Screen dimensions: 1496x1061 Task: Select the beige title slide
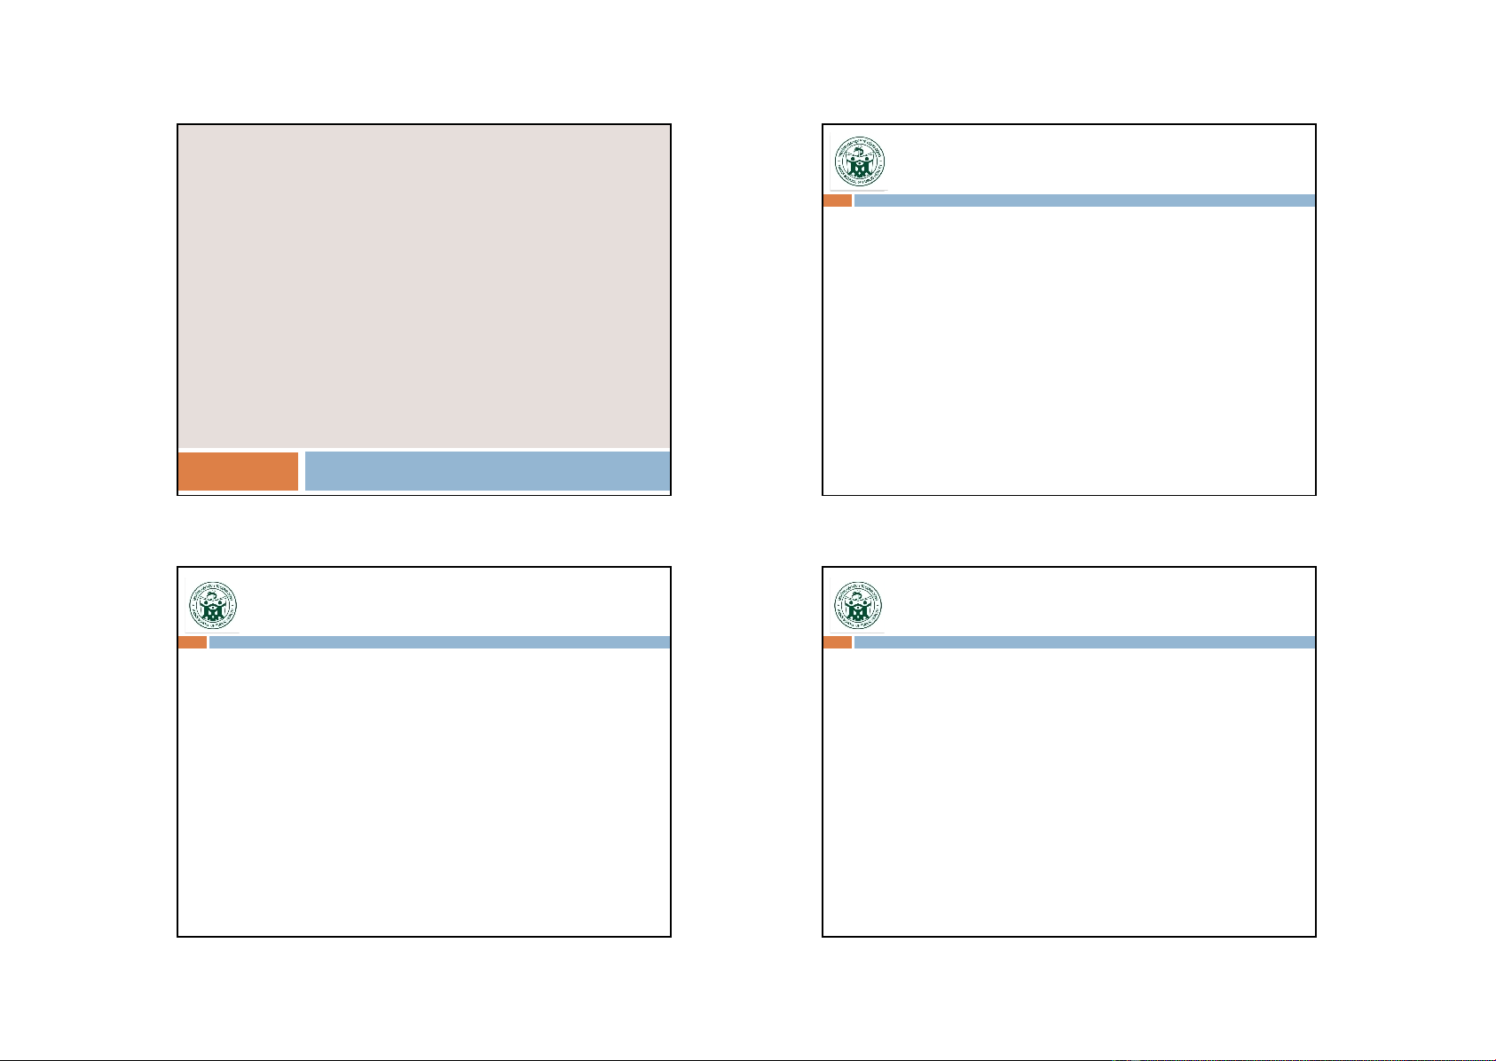(x=423, y=284)
